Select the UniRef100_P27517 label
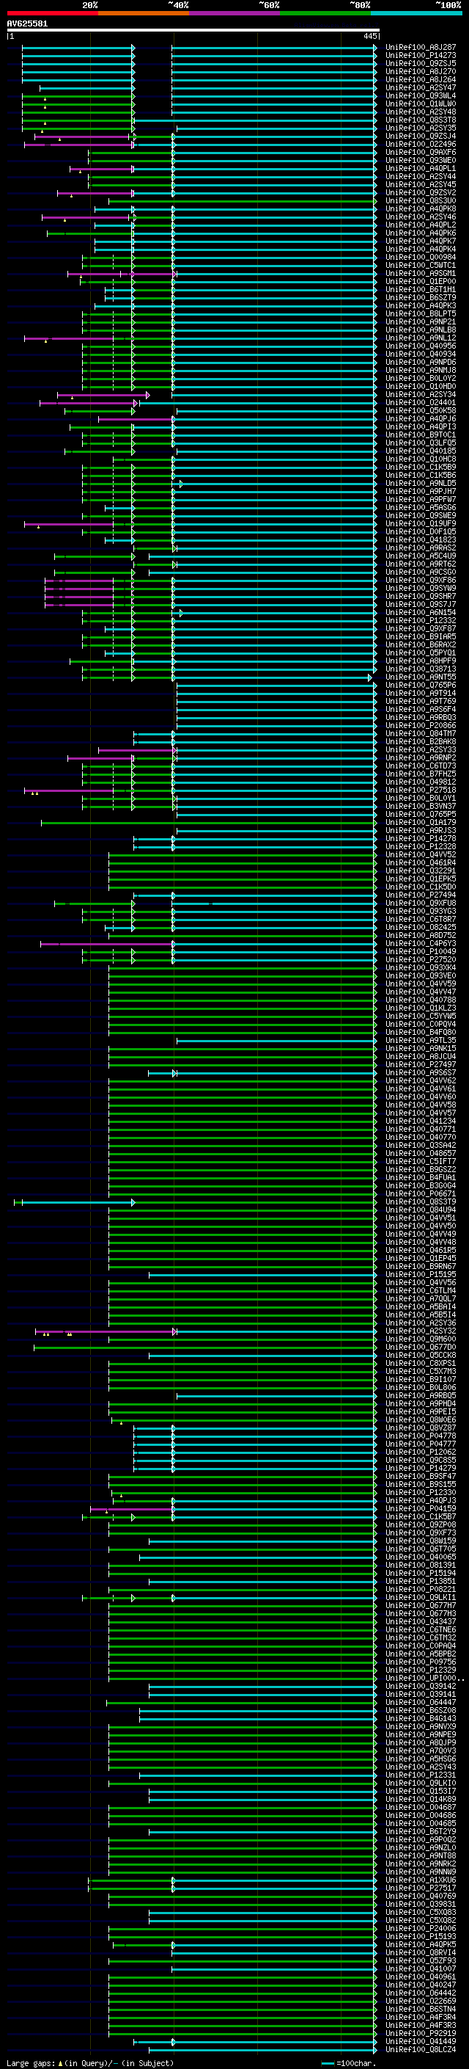Image resolution: width=469 pixels, height=2069 pixels. tap(421, 1888)
